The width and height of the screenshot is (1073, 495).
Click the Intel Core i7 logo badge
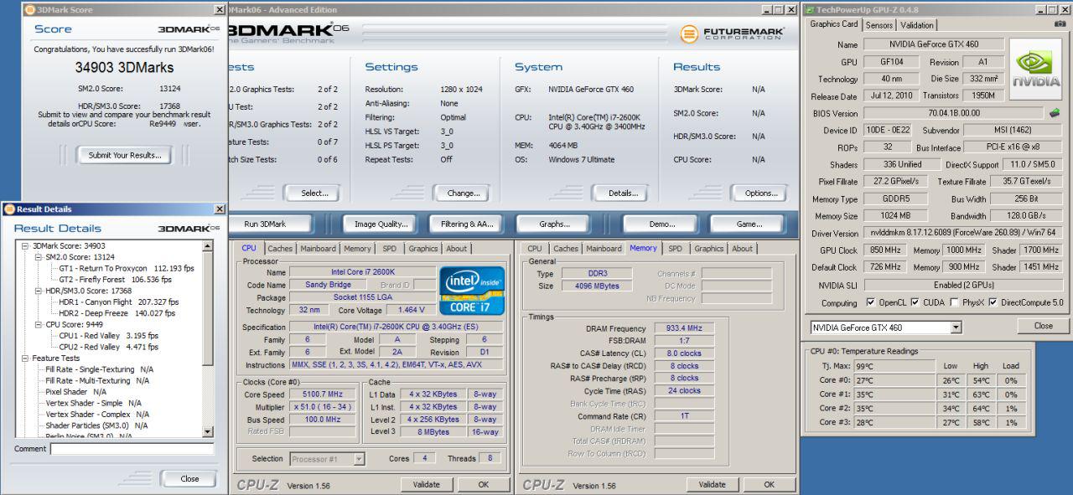[x=472, y=291]
